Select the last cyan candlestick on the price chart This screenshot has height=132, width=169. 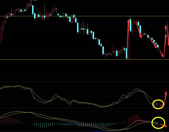point(158,47)
